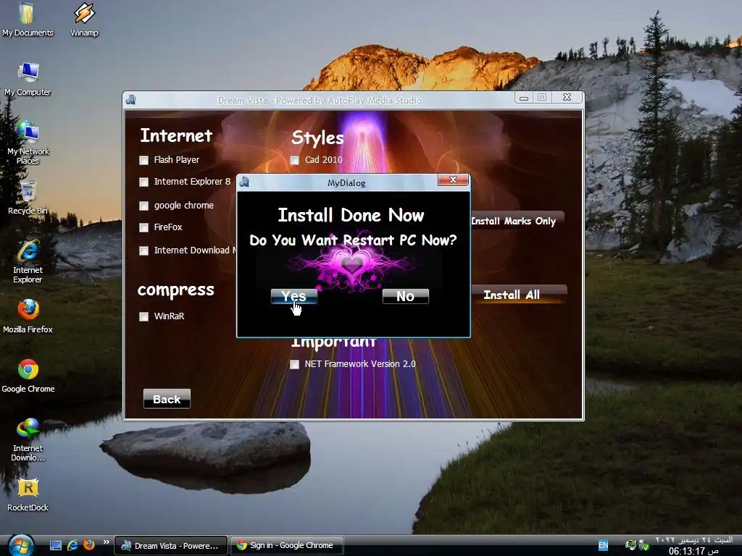Click Show Desktop quick launch icon
This screenshot has width=742, height=556.
56,546
